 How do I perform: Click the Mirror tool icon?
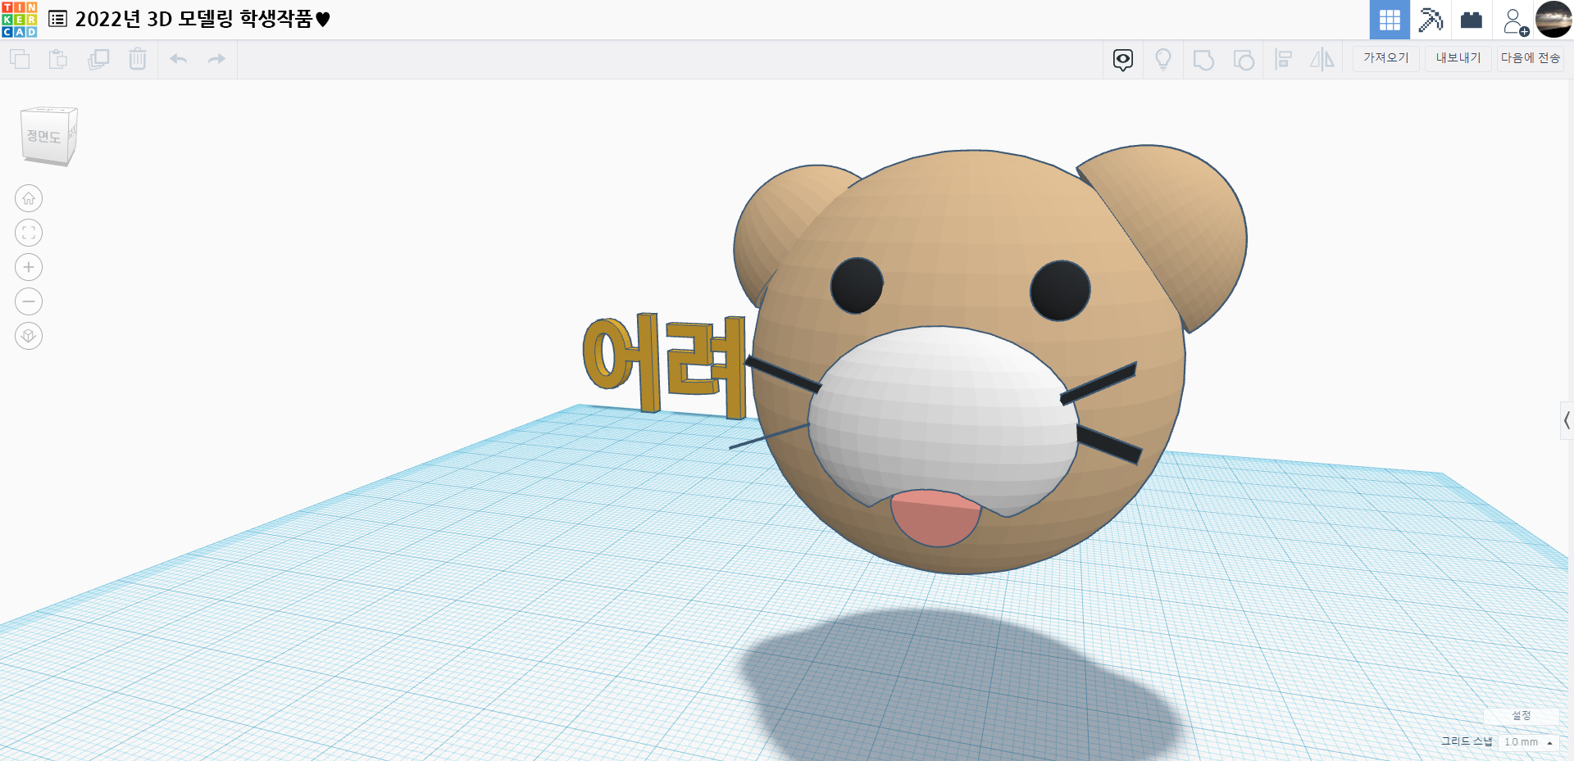[1322, 59]
